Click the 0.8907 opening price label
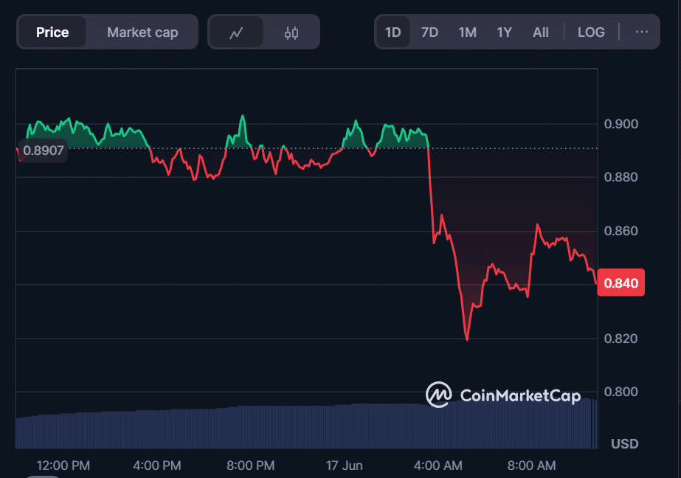The height and width of the screenshot is (478, 681). (x=43, y=151)
